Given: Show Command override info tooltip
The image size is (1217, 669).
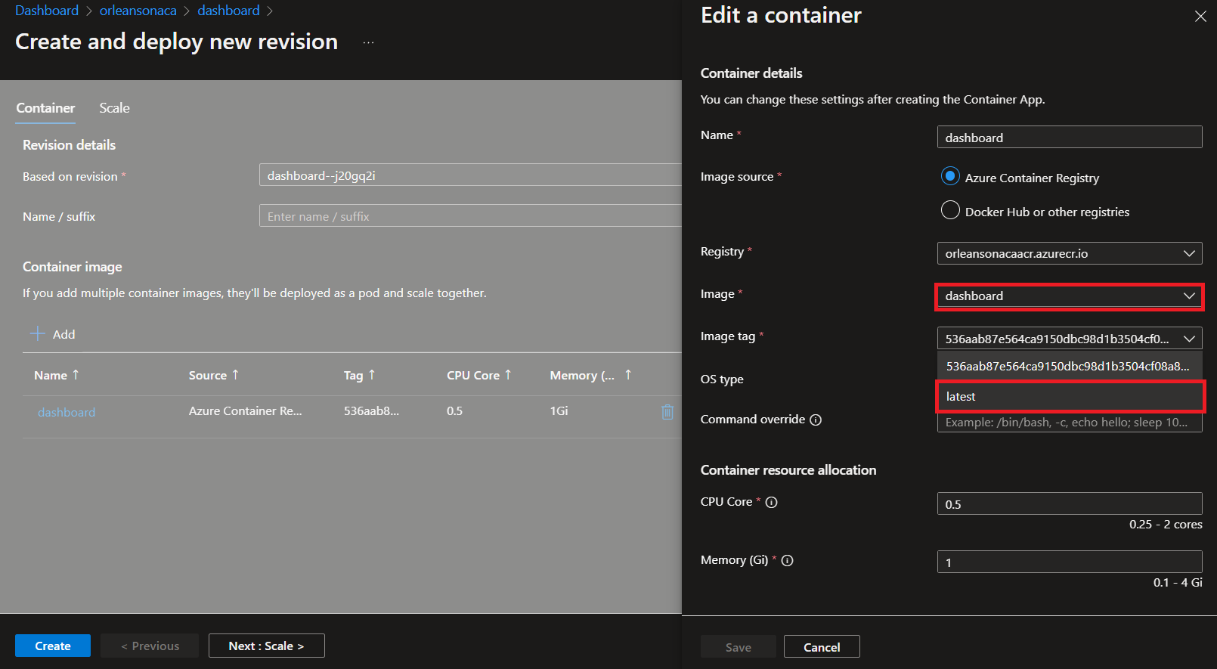Looking at the screenshot, I should coord(816,420).
